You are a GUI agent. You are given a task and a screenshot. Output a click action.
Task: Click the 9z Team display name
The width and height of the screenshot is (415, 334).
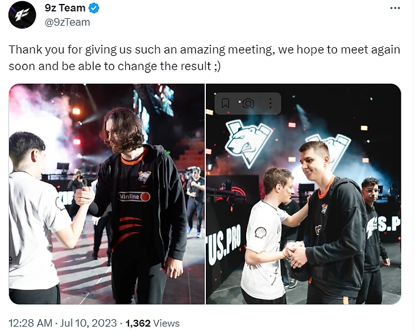tap(65, 8)
